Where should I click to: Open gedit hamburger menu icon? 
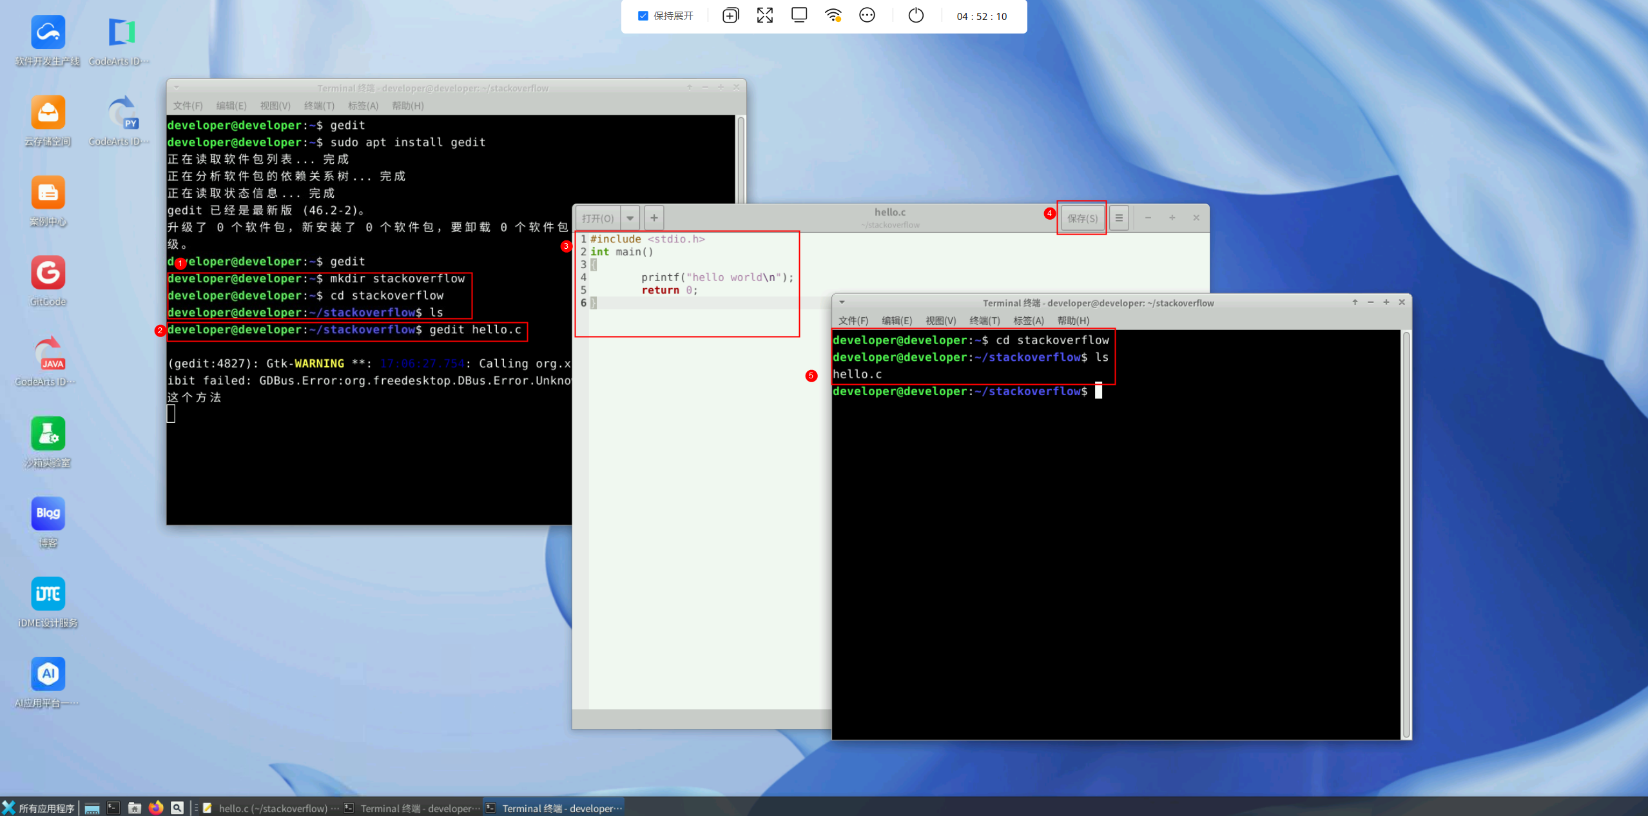tap(1119, 218)
